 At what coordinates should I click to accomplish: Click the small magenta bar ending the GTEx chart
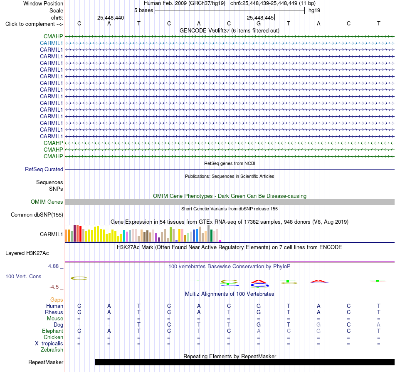(220, 241)
